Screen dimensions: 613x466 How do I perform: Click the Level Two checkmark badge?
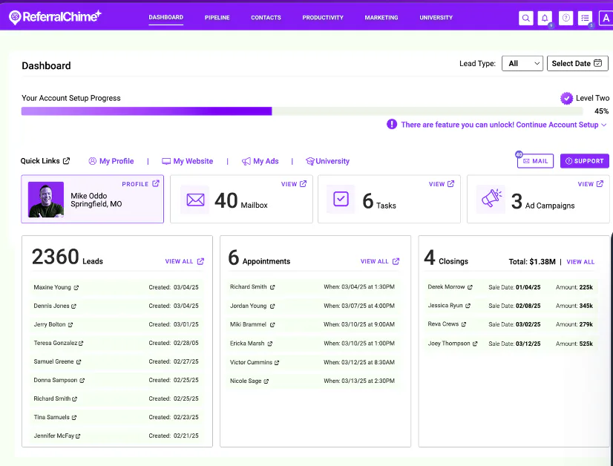click(566, 98)
